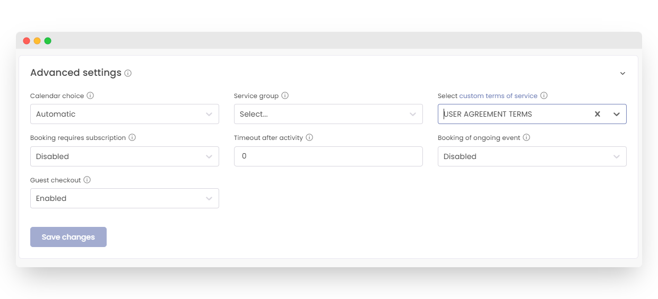Focus the Timeout after activity field

(328, 156)
